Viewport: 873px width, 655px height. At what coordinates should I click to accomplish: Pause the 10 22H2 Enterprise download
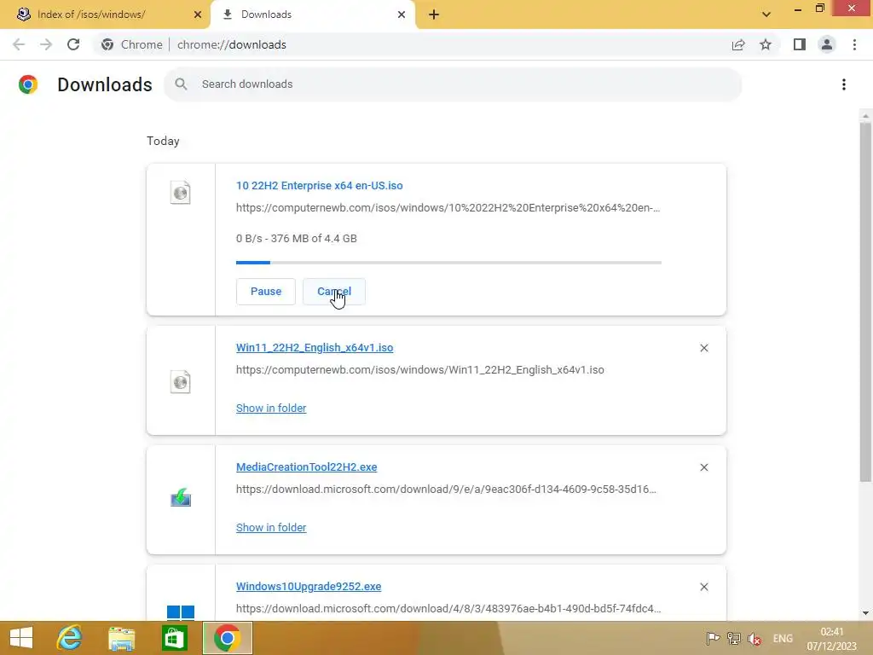click(266, 292)
